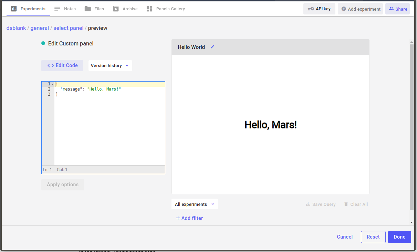Click the scrollbar down arrow
This screenshot has width=417, height=252.
(x=411, y=222)
